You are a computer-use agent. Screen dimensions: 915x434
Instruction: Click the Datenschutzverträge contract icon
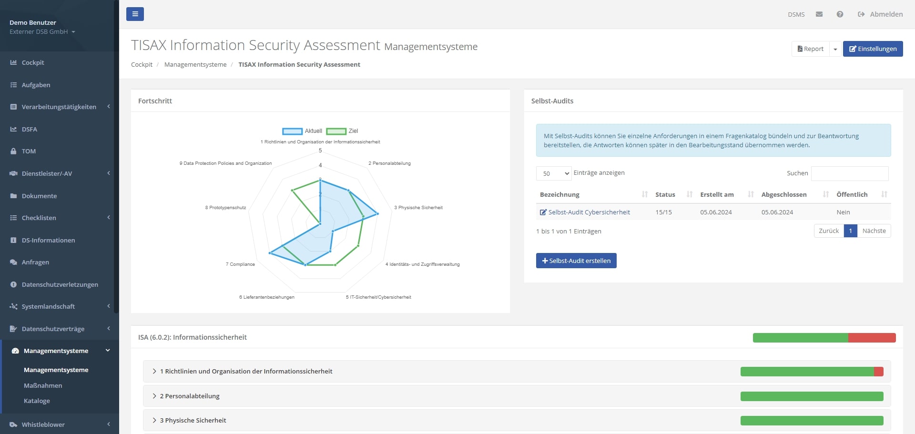[13, 329]
